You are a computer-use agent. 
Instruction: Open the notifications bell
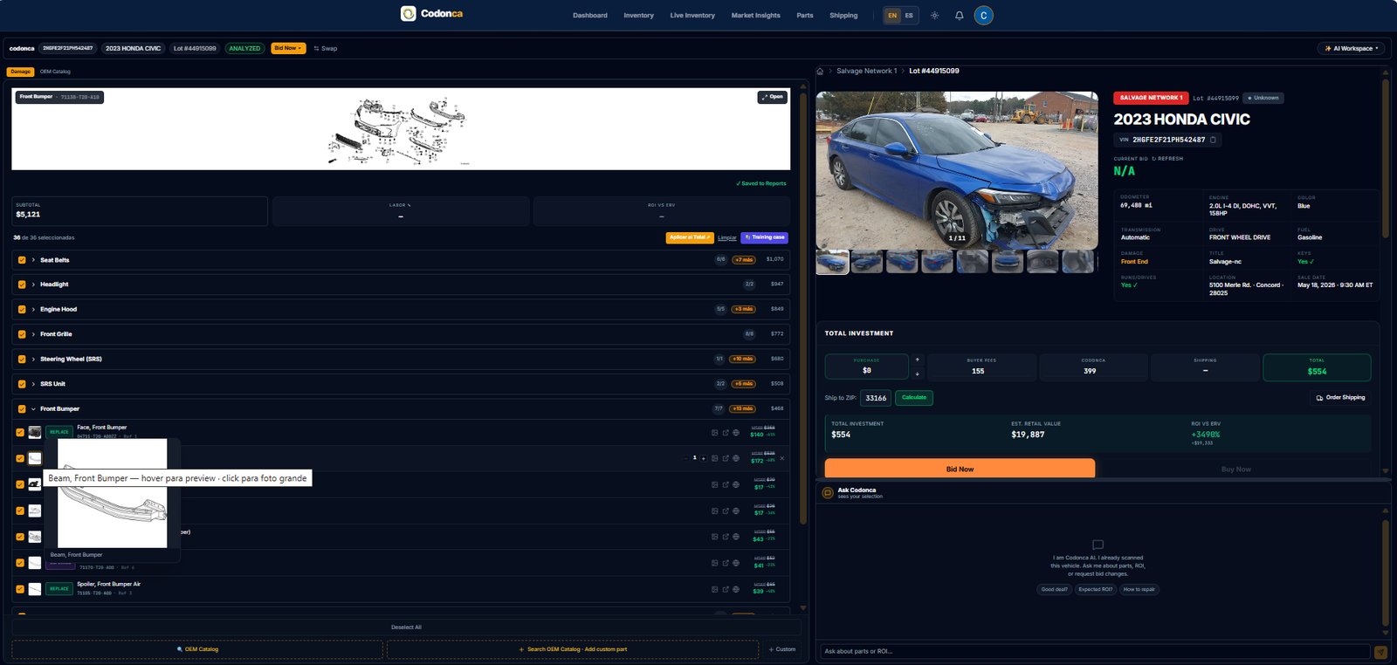[x=959, y=16]
